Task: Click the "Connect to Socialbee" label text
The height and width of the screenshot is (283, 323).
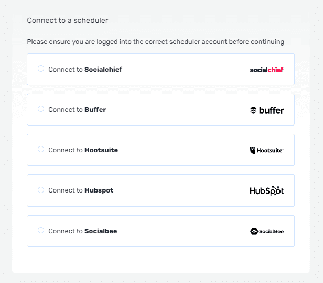Action: (83, 231)
